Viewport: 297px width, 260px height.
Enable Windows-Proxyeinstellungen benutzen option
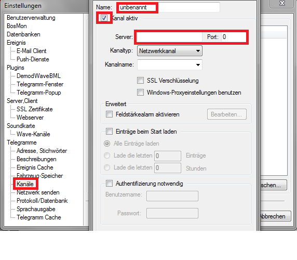click(x=140, y=93)
